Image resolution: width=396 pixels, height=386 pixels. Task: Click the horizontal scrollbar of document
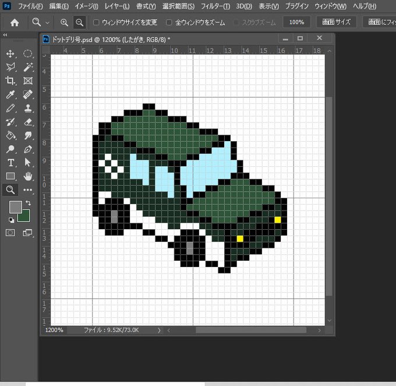click(251, 330)
